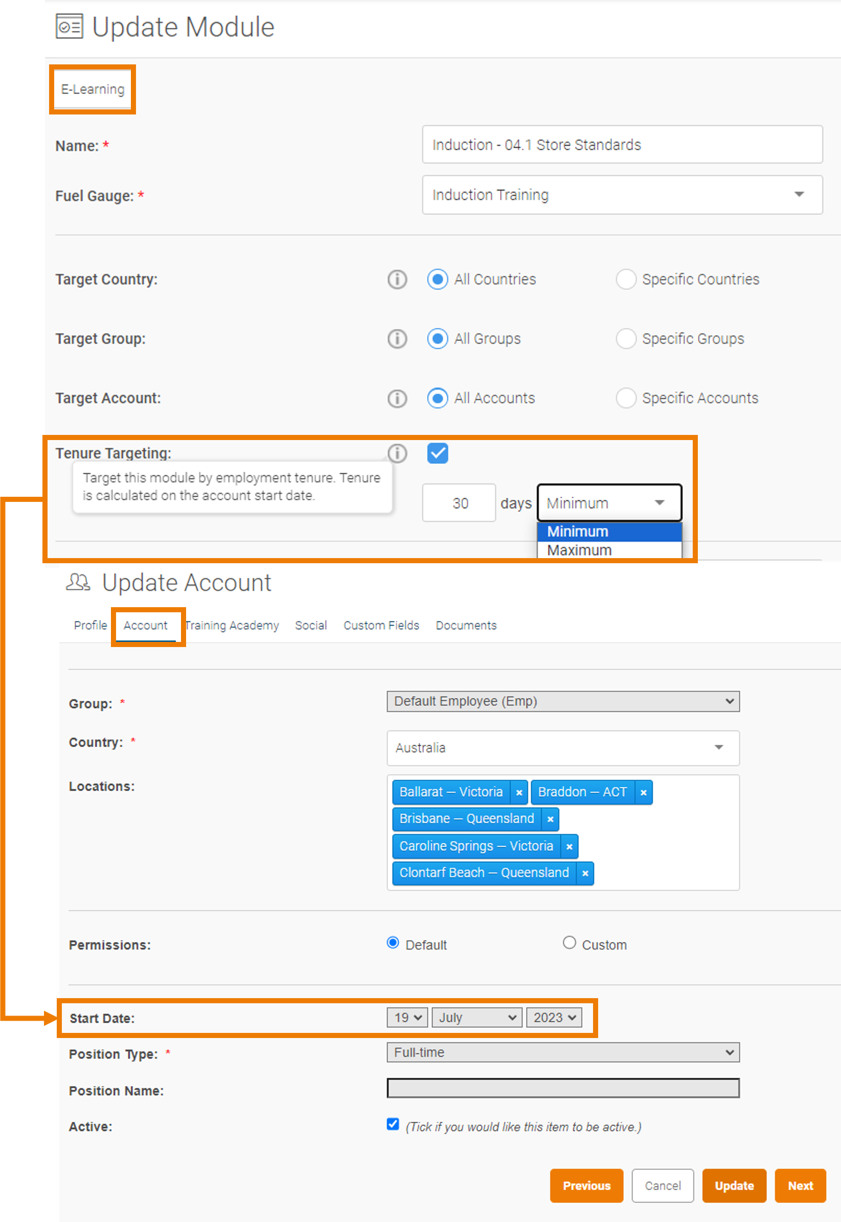Open the Start Date month dropdown
This screenshot has width=841, height=1222.
[477, 1018]
